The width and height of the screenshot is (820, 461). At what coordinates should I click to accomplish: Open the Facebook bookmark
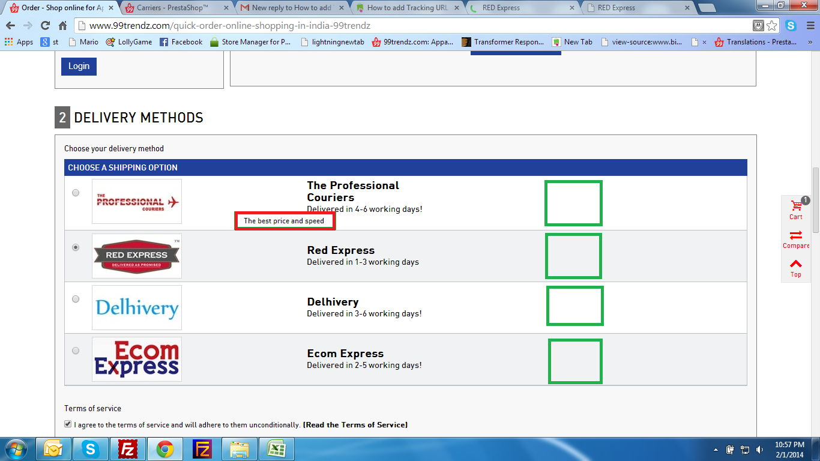(181, 42)
